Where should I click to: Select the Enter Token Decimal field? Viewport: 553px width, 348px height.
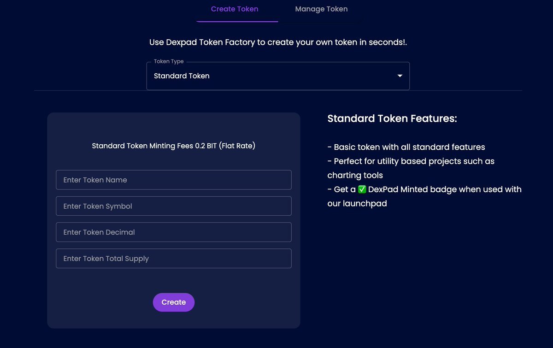pos(174,232)
